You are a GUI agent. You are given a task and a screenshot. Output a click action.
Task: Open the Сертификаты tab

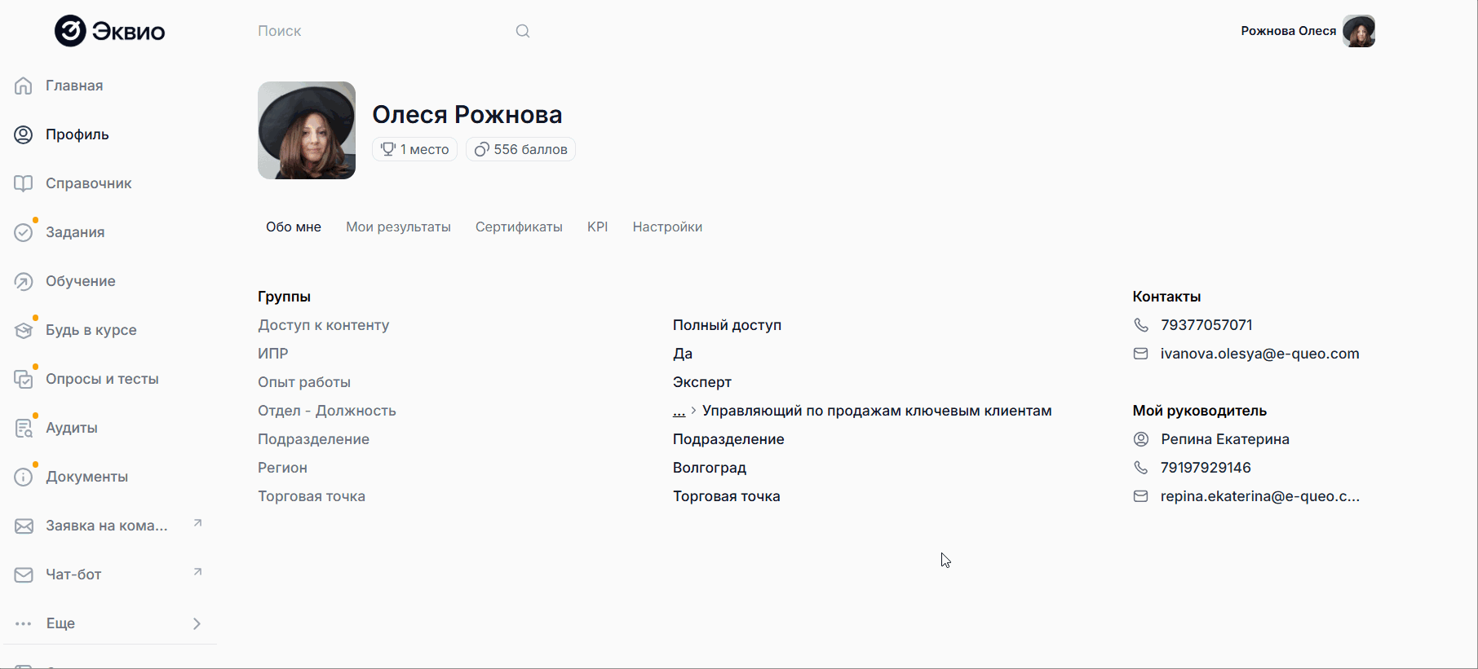coord(519,227)
